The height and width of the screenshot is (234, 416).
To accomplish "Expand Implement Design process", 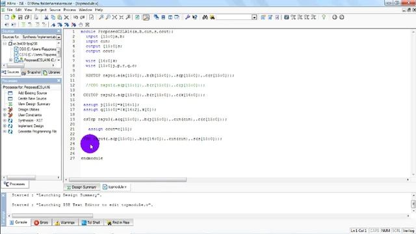I will tap(5, 126).
